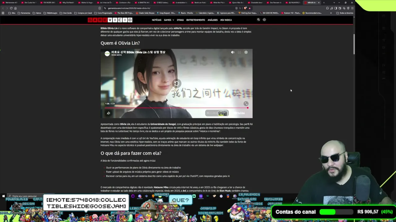Image resolution: width=396 pixels, height=222 pixels.
Task: Open the 'Ferramentas' bookmarks folder
Action: click(24, 13)
